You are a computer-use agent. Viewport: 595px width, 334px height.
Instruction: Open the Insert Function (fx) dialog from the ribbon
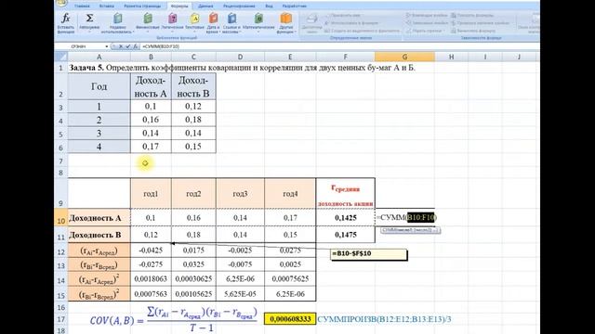(x=66, y=22)
